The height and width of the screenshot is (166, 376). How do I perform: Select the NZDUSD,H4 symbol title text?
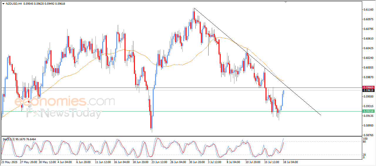[14, 4]
